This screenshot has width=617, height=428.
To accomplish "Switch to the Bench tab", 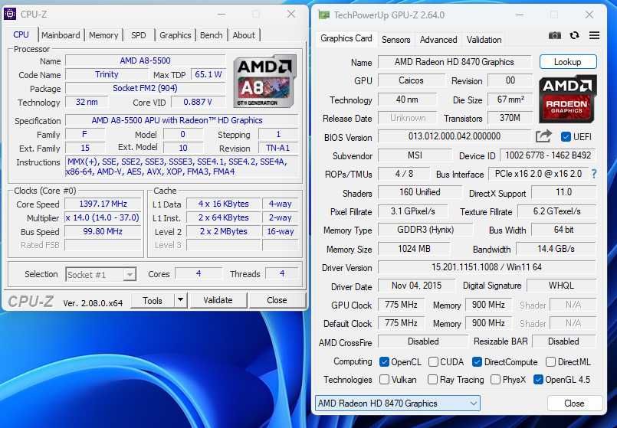I will [x=212, y=35].
